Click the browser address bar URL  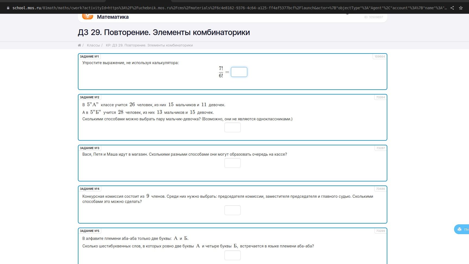tap(229, 8)
